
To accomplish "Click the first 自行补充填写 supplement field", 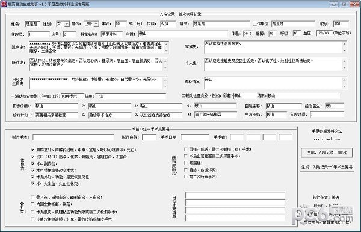I will (235, 196).
